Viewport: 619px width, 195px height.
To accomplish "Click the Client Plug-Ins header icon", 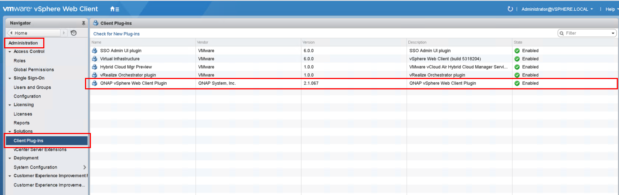I will tap(96, 23).
